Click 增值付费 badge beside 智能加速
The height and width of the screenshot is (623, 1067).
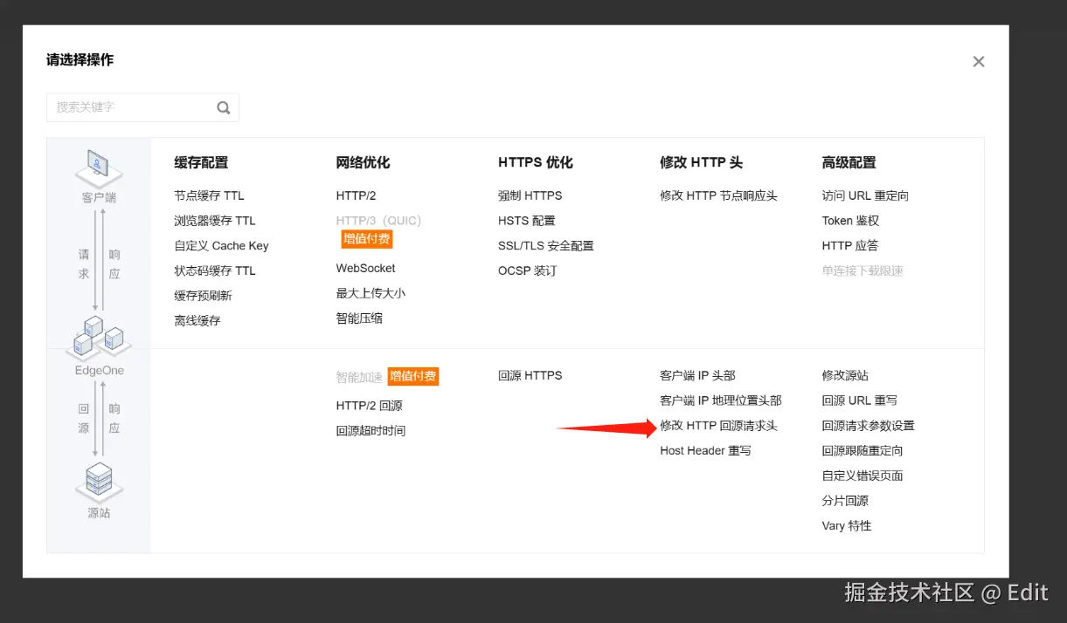tap(413, 376)
